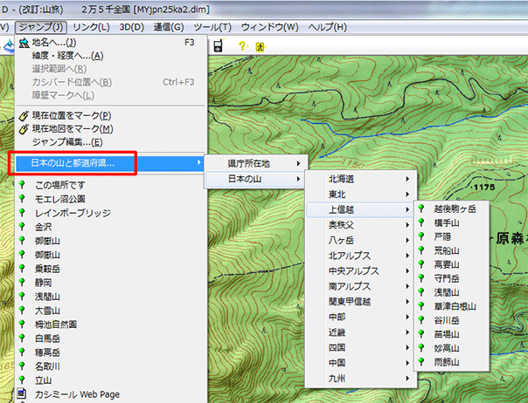Click the green pin next to 越後駒ヶ岳

423,209
